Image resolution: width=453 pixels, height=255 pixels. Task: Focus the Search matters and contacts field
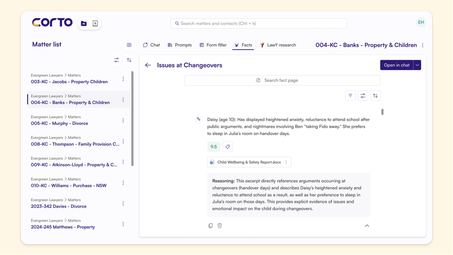click(259, 23)
